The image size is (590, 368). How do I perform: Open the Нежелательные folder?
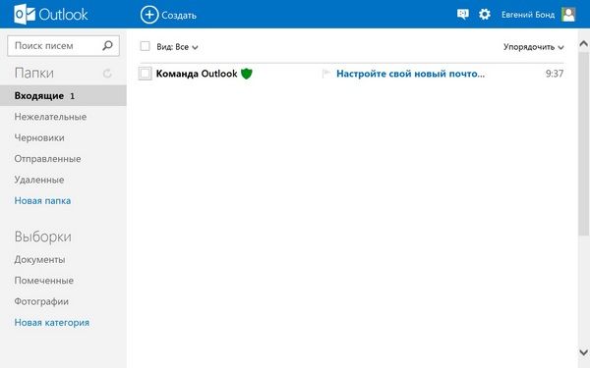(x=50, y=117)
